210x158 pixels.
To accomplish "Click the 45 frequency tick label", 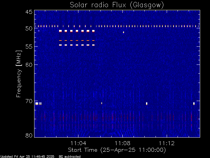I will coord(29,12).
